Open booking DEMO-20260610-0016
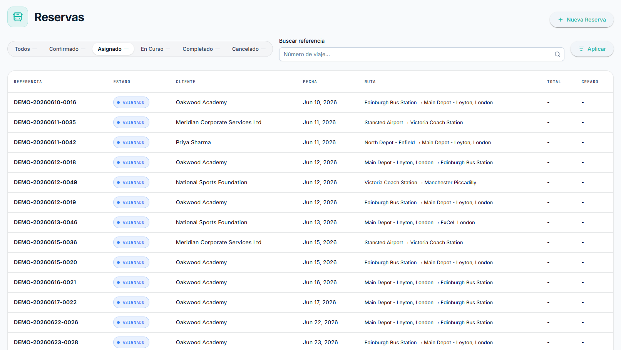621x350 pixels. 45,102
